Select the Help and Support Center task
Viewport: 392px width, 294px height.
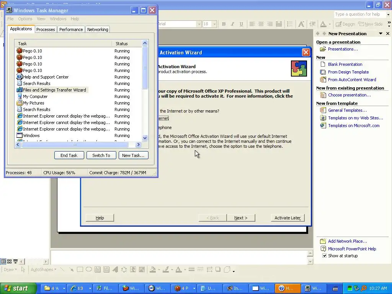click(42, 77)
